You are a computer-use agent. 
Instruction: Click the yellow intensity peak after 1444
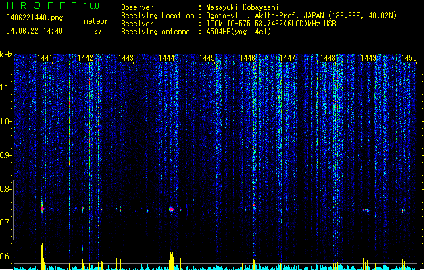(x=172, y=261)
